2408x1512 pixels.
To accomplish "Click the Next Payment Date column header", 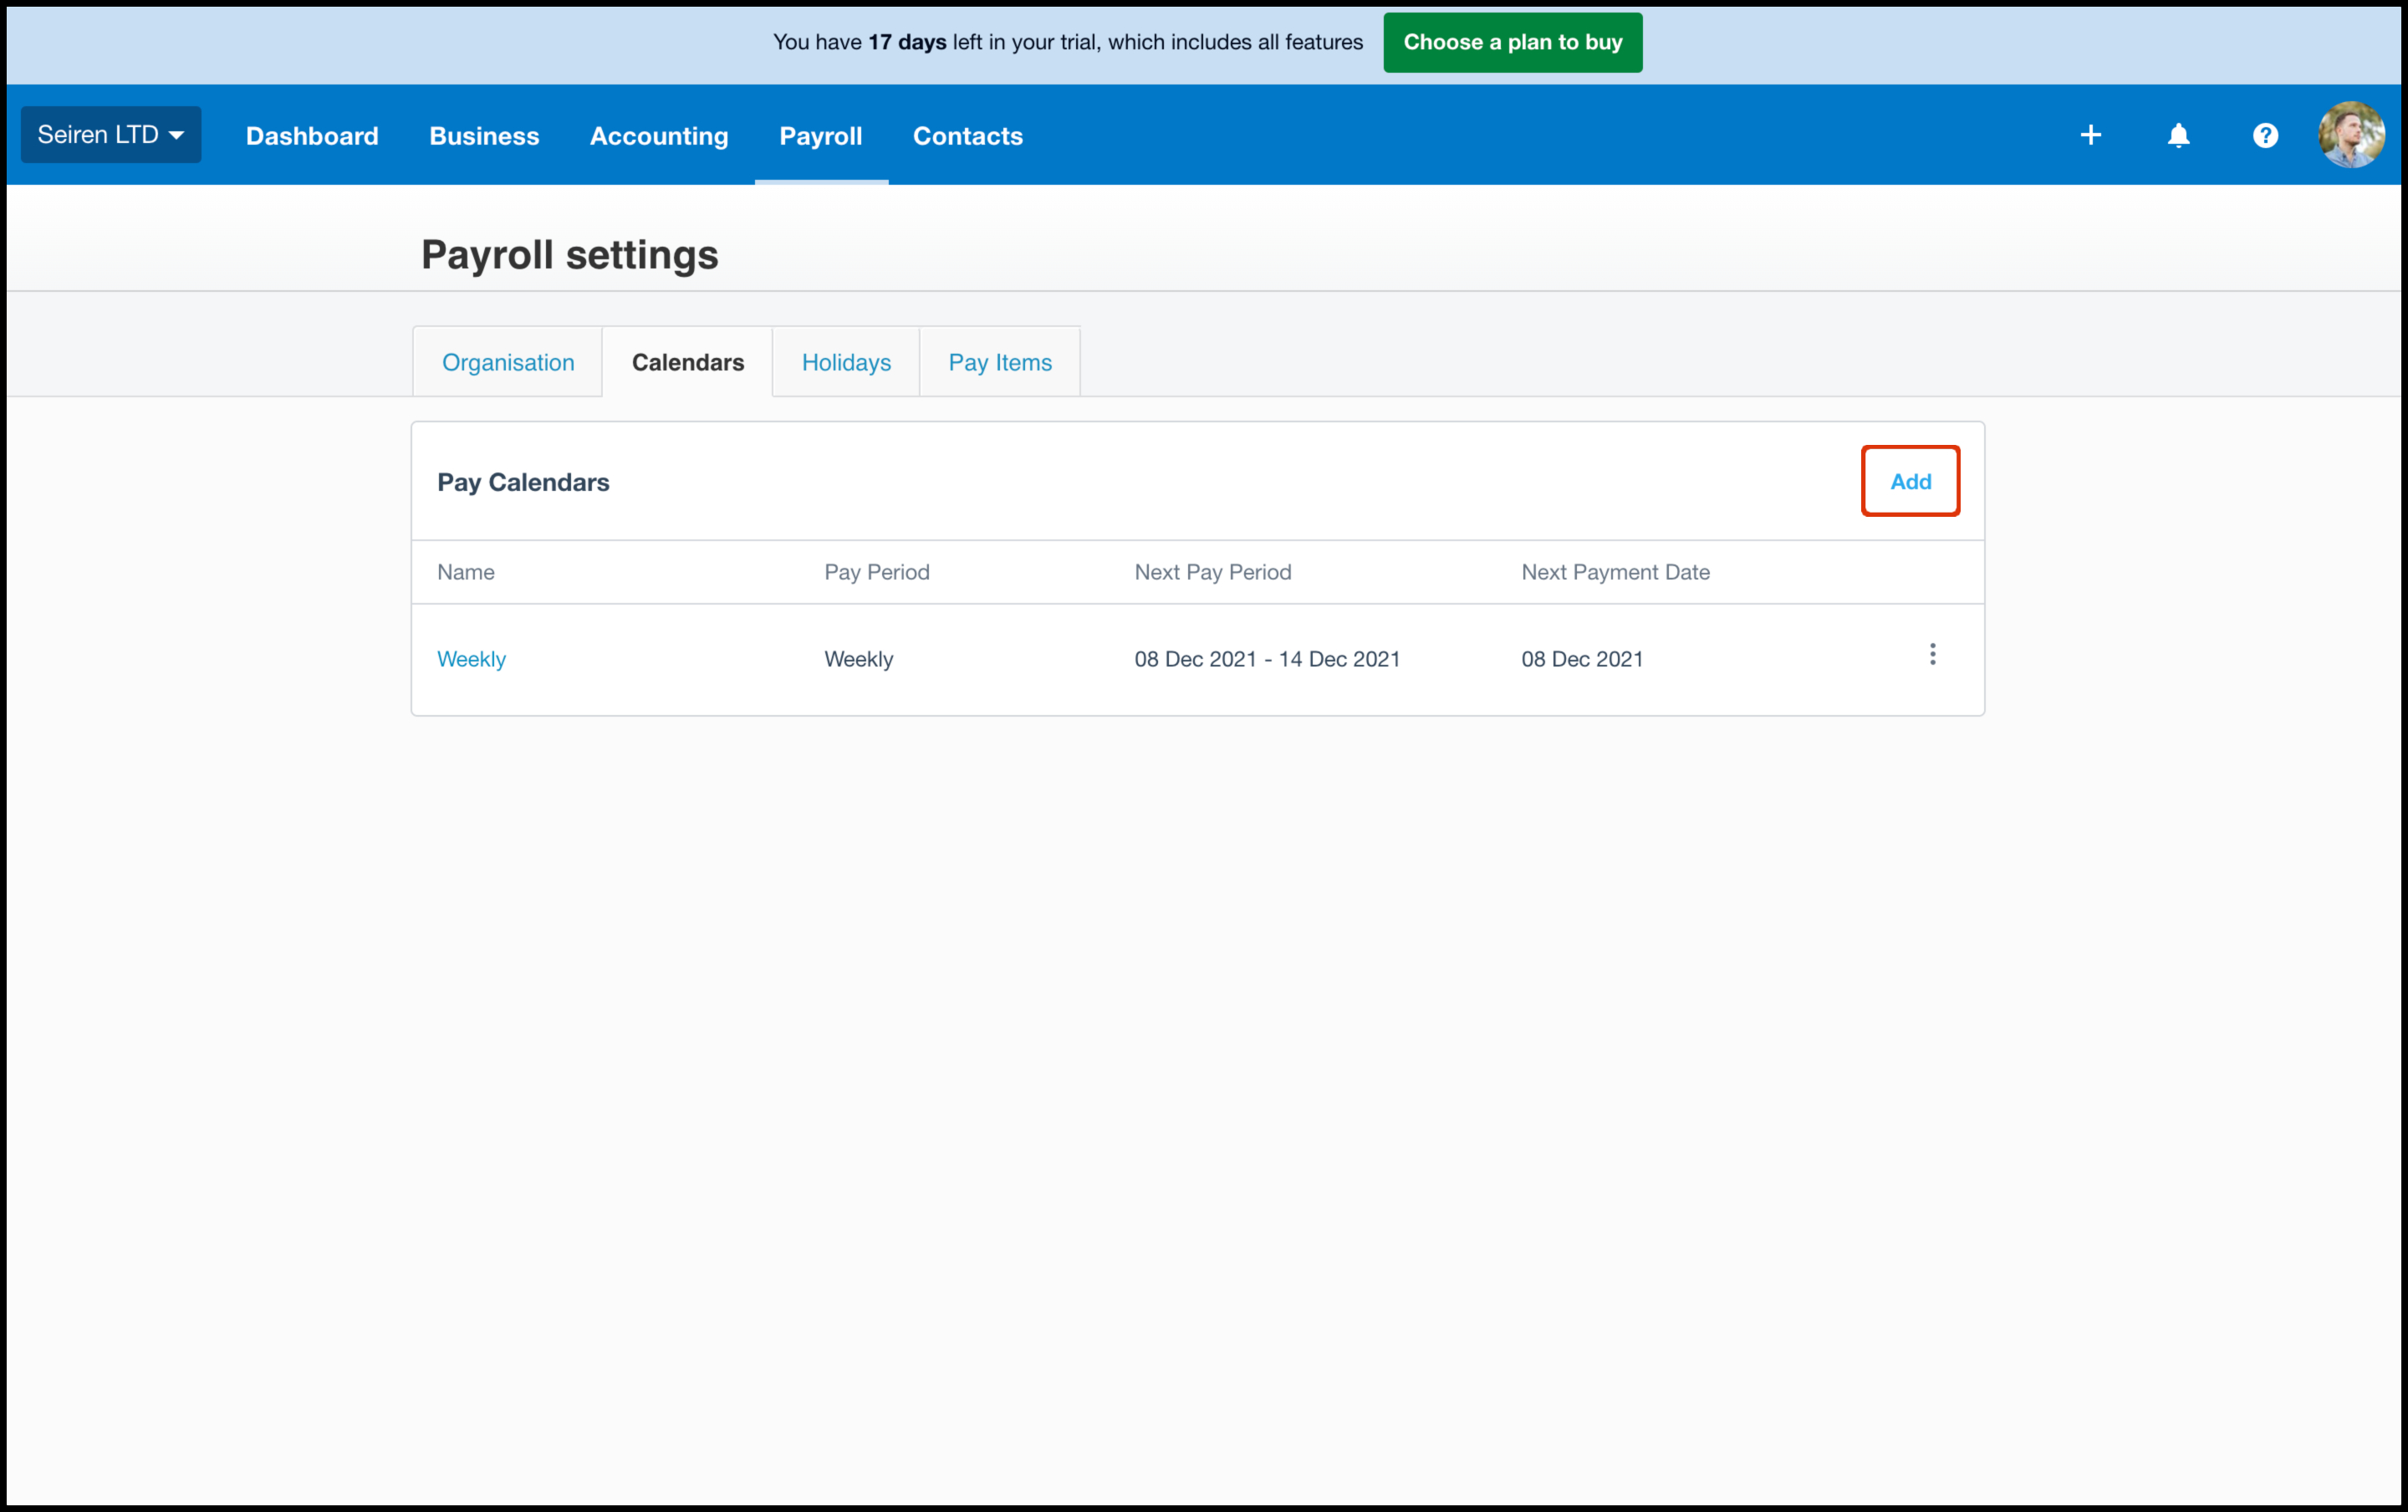I will (1615, 572).
